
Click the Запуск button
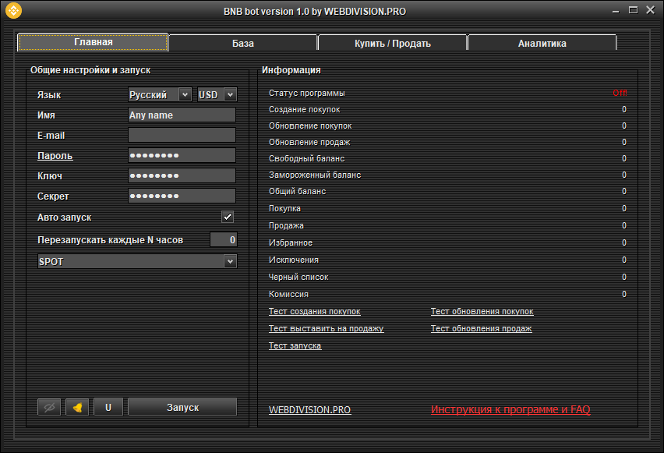pos(182,407)
